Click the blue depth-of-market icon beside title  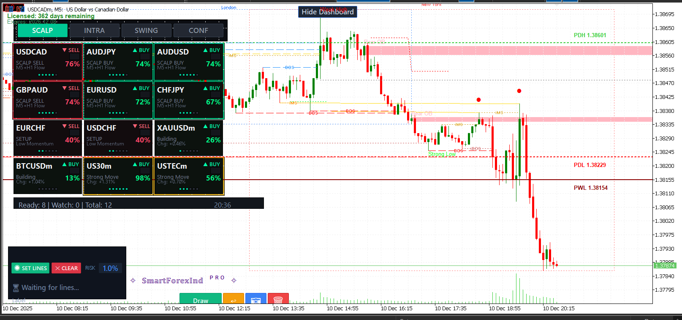pyautogui.click(x=20, y=8)
